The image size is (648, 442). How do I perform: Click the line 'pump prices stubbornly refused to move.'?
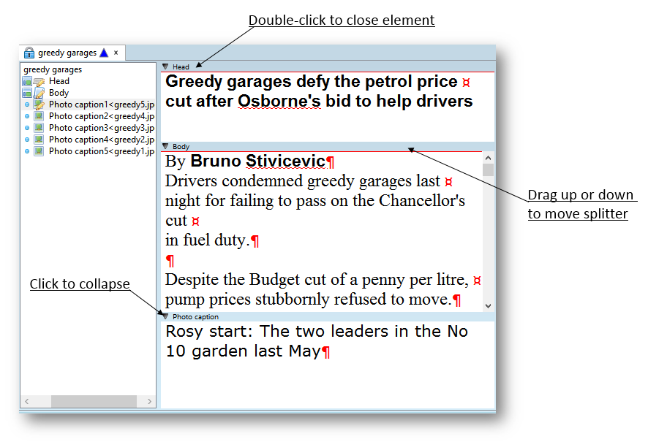[x=309, y=300]
